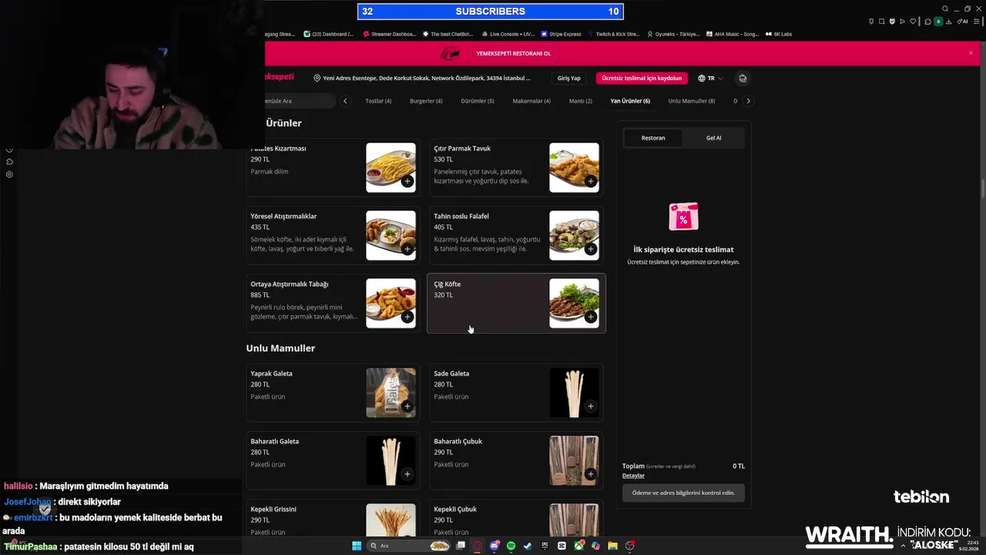986x555 pixels.
Task: Open the Opera heart bookmarks icon
Action: tap(913, 22)
